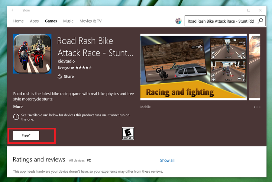
Task: Click the star rating under KidStudio
Action: pos(83,68)
